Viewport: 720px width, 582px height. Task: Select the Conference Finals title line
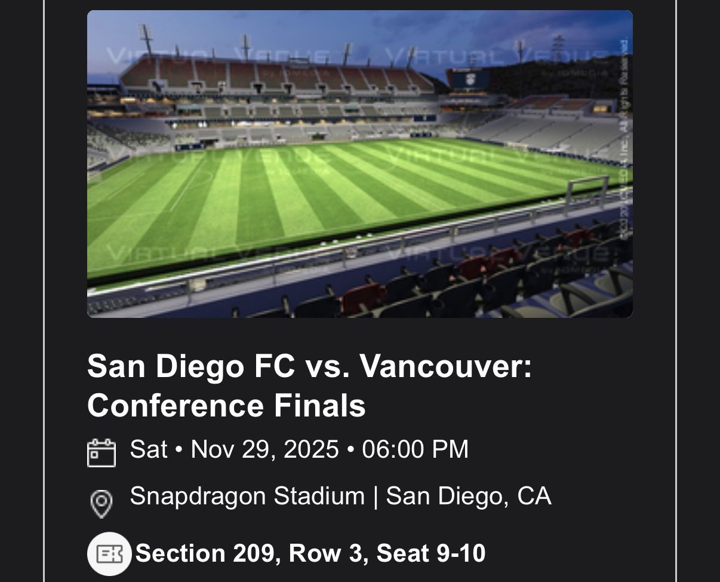[x=227, y=405]
